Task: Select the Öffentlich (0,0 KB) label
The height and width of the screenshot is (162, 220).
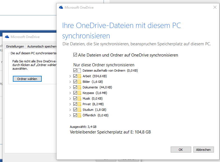Action: [x=95, y=116]
